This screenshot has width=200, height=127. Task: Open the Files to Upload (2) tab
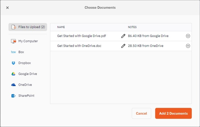coord(28,27)
